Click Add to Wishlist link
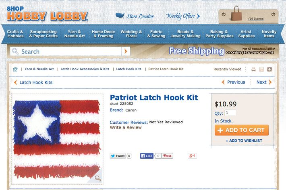 [x=244, y=141]
